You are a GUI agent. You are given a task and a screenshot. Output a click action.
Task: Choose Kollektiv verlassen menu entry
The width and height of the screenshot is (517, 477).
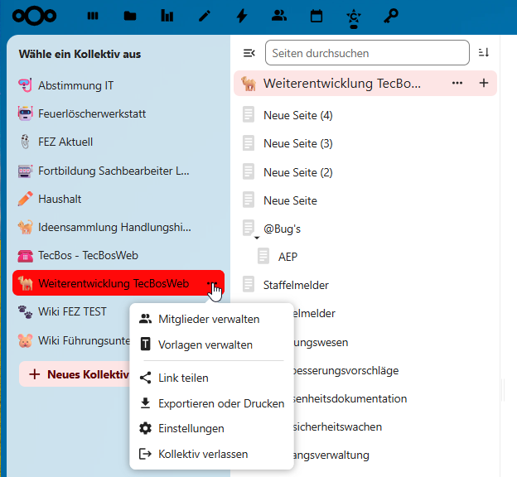[211, 454]
